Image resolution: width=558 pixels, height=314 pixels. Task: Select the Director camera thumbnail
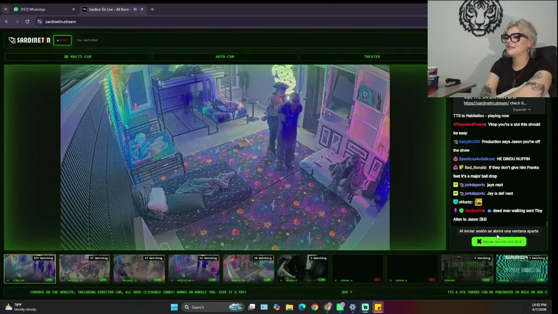(30, 269)
